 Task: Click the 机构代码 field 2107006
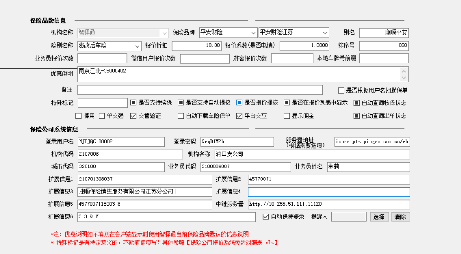click(x=130, y=154)
